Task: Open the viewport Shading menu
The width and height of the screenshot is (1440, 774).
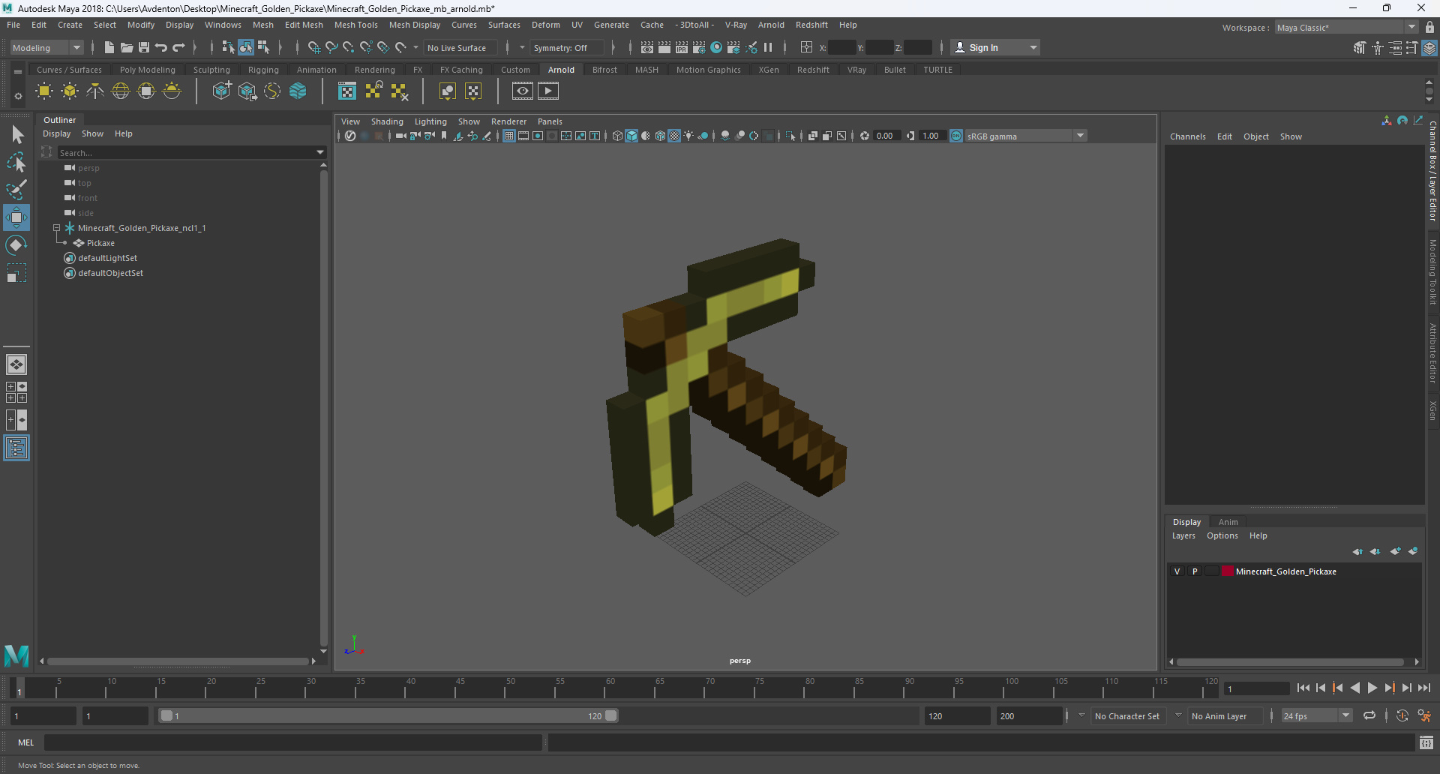Action: [x=387, y=121]
